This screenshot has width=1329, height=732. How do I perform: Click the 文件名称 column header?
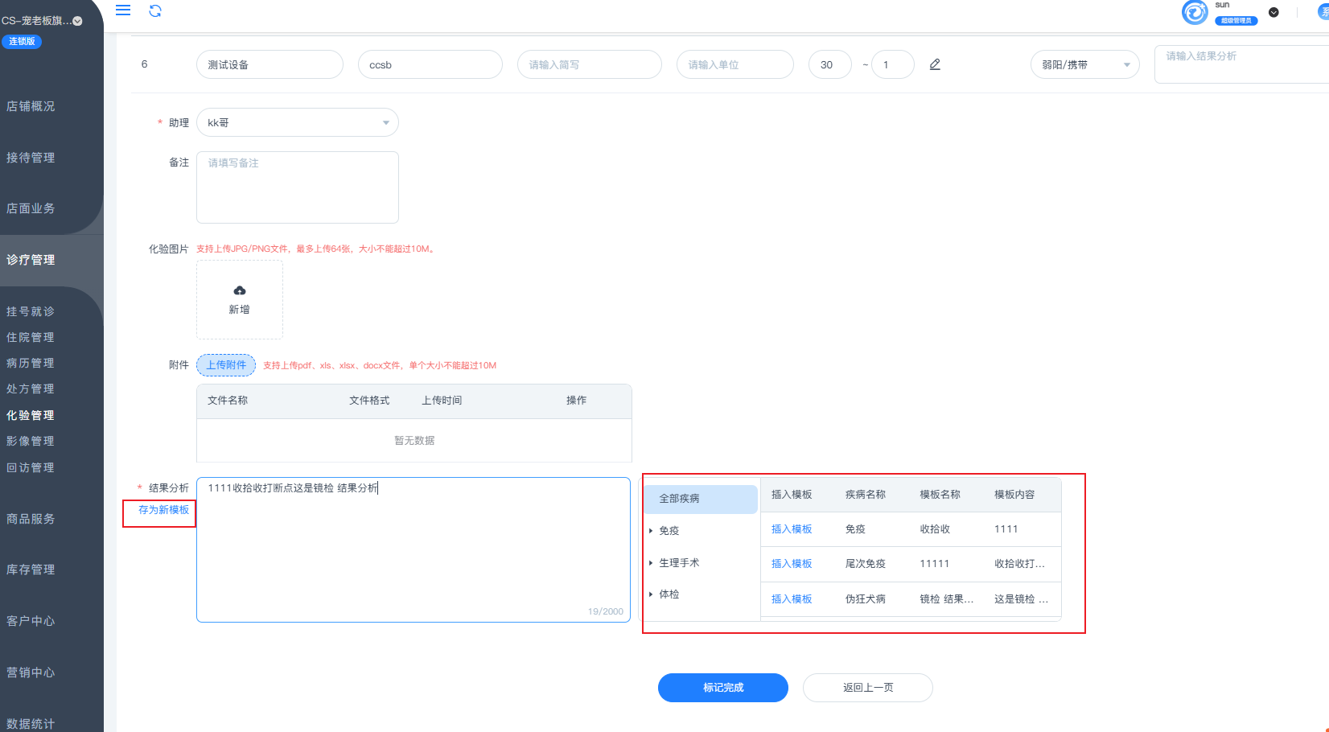pos(228,401)
